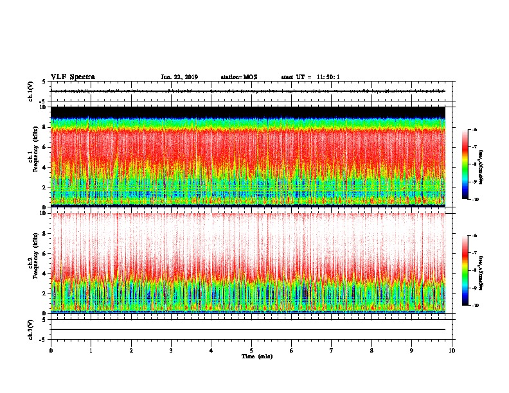509x393 pixels.
Task: Click time axis tick label "3"
Action: pos(171,351)
